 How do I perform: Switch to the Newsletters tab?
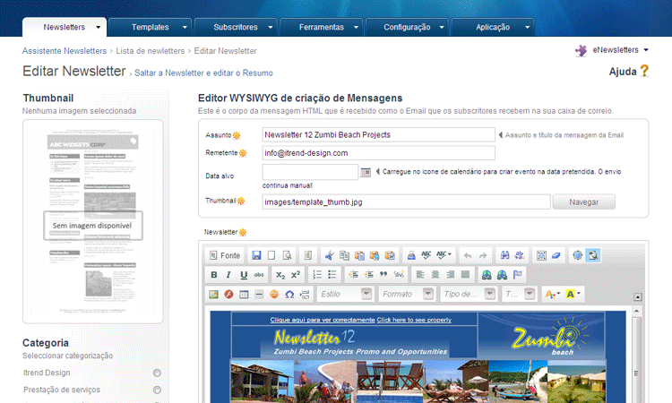tap(65, 28)
